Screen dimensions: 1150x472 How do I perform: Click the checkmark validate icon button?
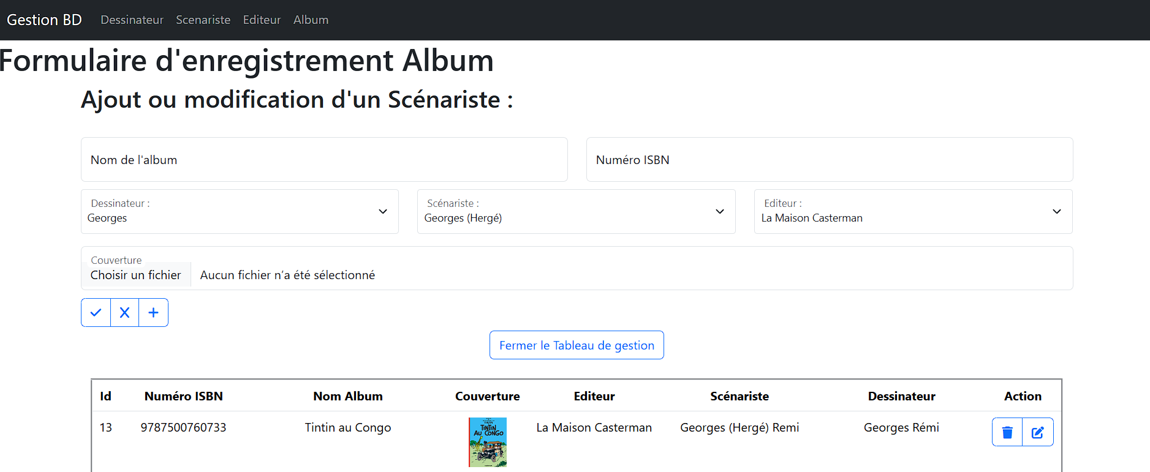(96, 313)
